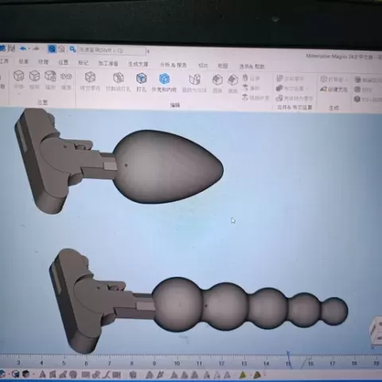The width and height of the screenshot is (382, 382).
Task: Open the 加工准备 ribbon tab
Action: tap(108, 64)
